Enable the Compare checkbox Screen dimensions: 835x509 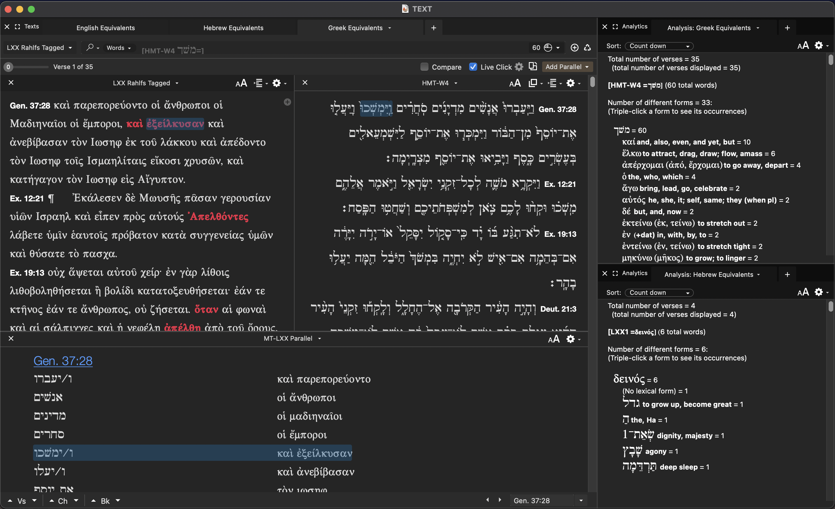point(424,67)
